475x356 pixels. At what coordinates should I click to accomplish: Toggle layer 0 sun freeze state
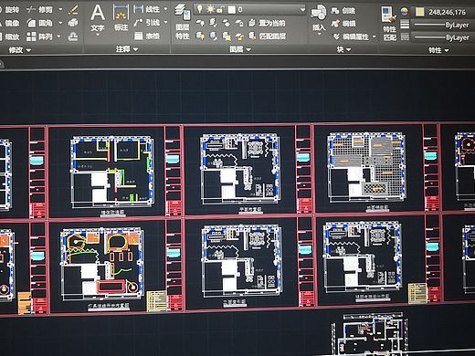point(210,9)
